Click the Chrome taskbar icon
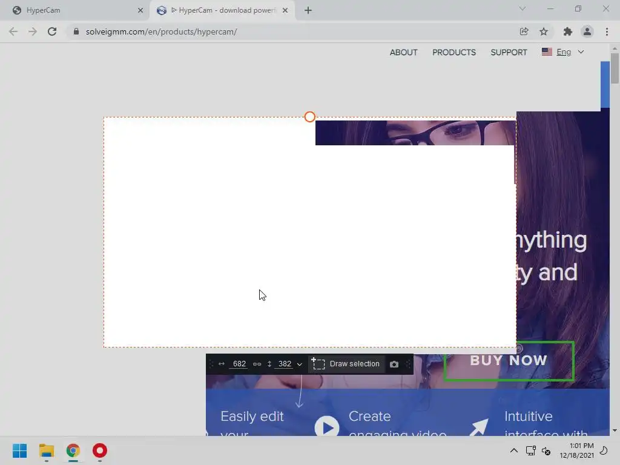Viewport: 620px width, 465px height. [73, 450]
